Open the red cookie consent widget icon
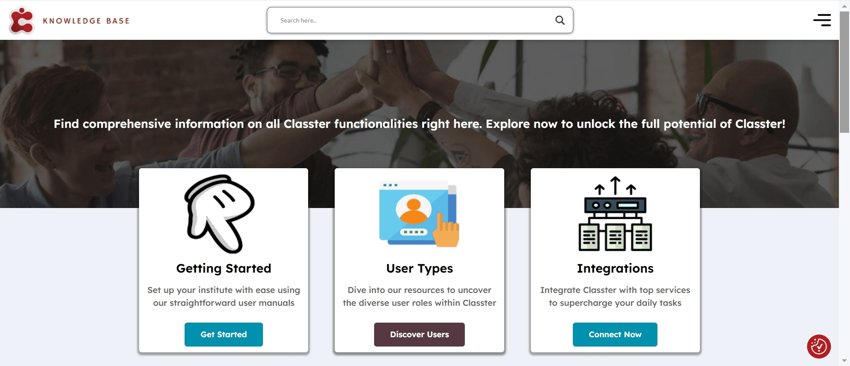The height and width of the screenshot is (366, 850). click(819, 346)
